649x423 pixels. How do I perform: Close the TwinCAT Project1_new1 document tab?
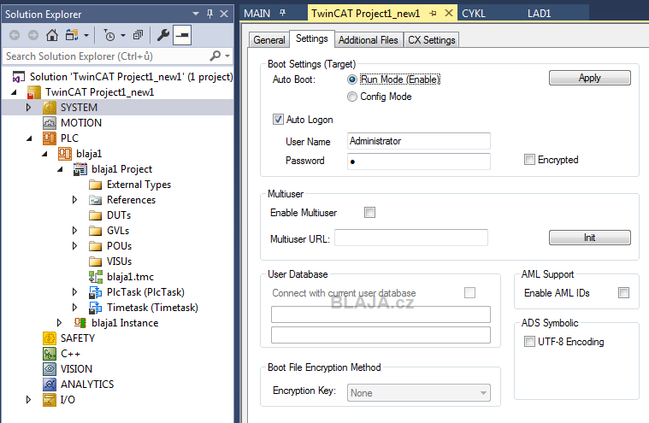pos(449,13)
